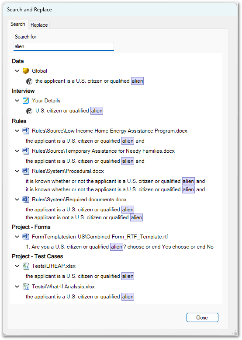Click the Project - Forms heading
The image size is (242, 340).
[31, 227]
